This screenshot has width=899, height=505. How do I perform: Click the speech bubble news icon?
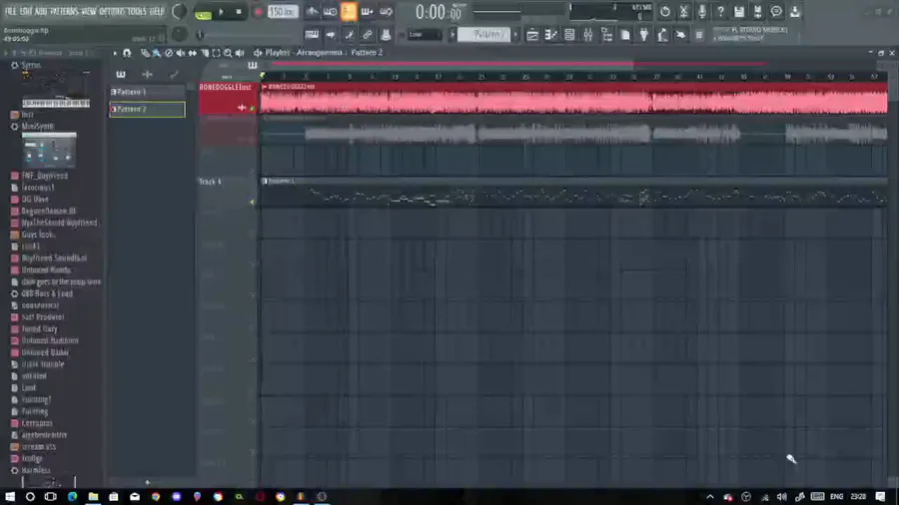click(776, 11)
